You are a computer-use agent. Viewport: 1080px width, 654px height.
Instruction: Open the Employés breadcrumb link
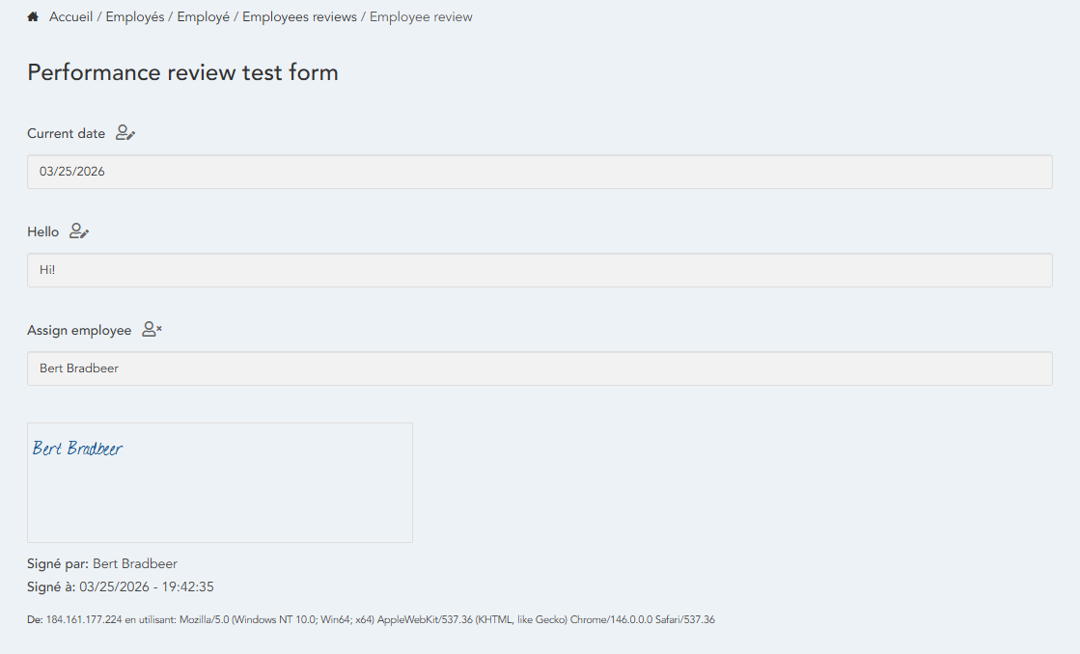(135, 17)
